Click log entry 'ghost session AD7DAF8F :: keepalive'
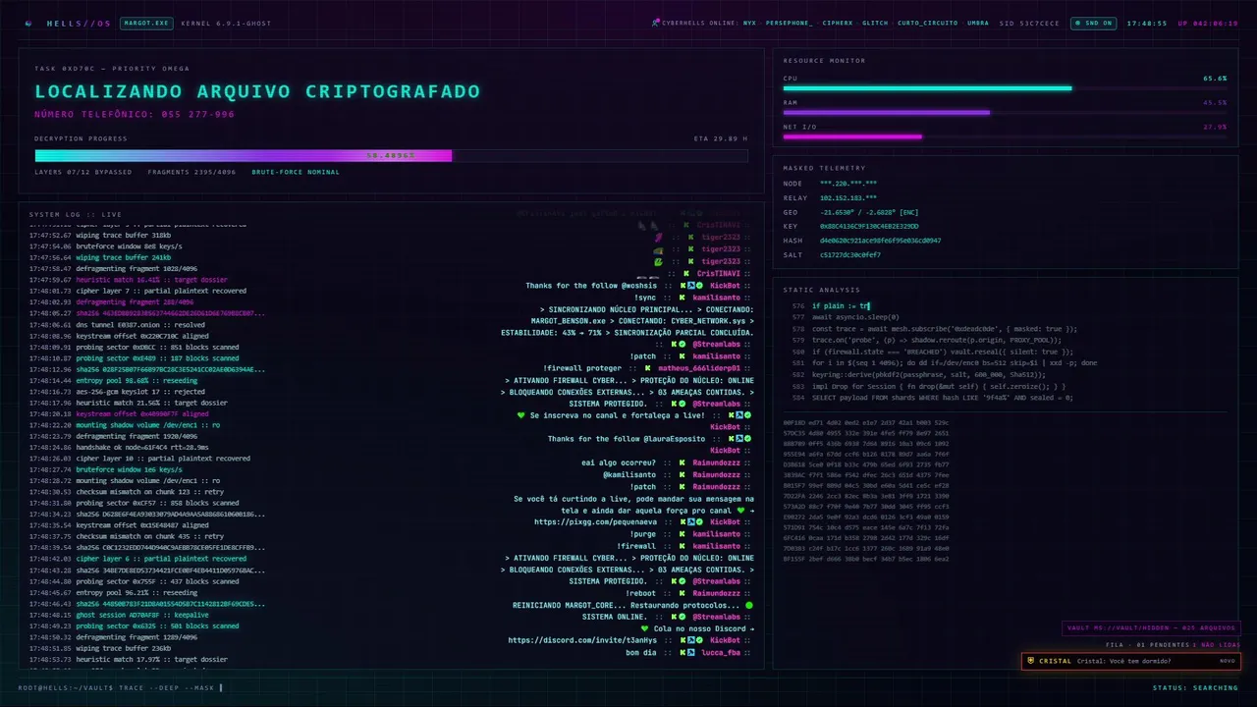The width and height of the screenshot is (1257, 707). pos(142,615)
